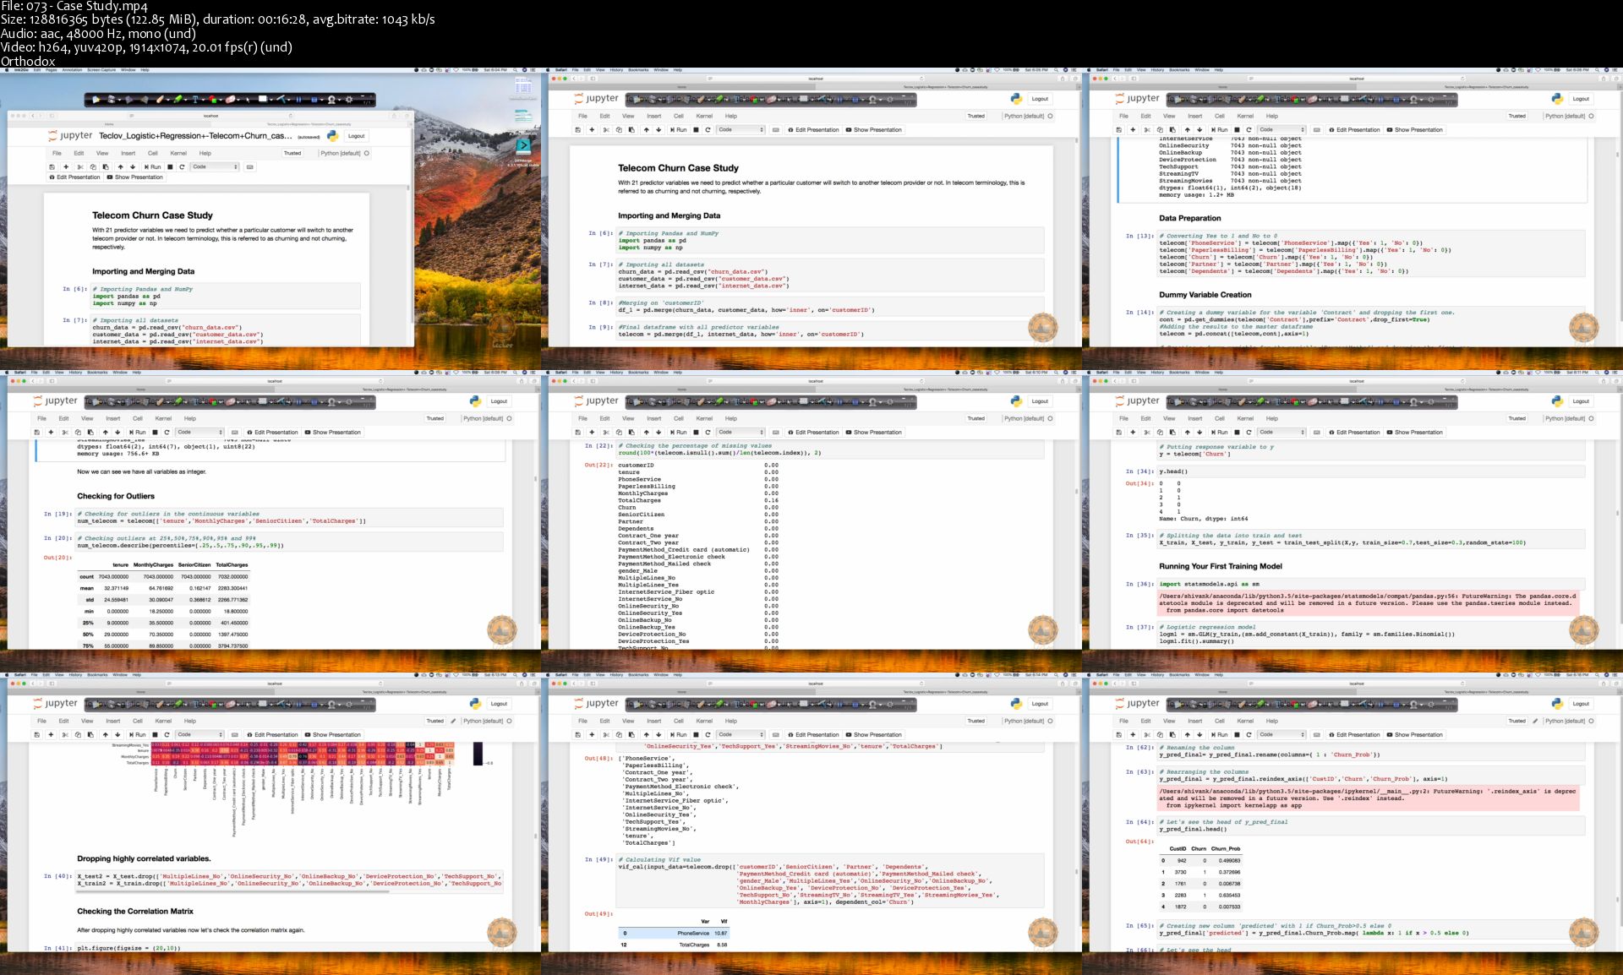
Task: Click Edit Presentation in the Checking for Outliers frame
Action: (272, 433)
